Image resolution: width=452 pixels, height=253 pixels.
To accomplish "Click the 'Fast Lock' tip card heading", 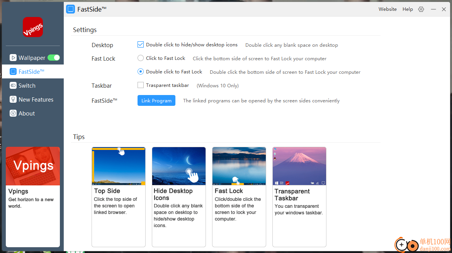I will point(229,191).
